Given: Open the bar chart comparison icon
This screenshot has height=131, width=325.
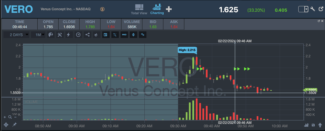Looking at the screenshot, I should point(306,125).
